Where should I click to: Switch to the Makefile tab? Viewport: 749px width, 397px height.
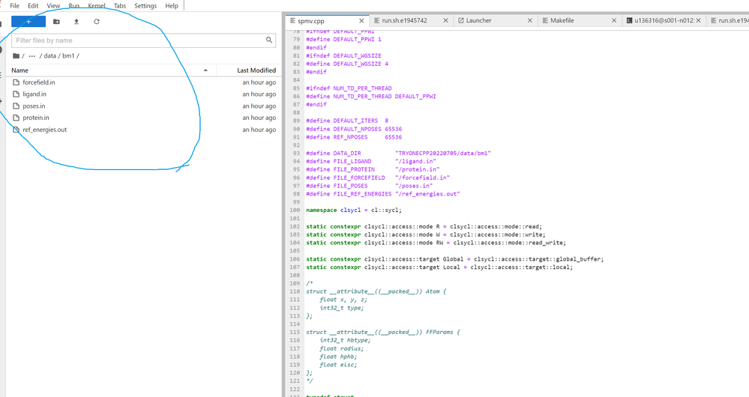pos(561,21)
